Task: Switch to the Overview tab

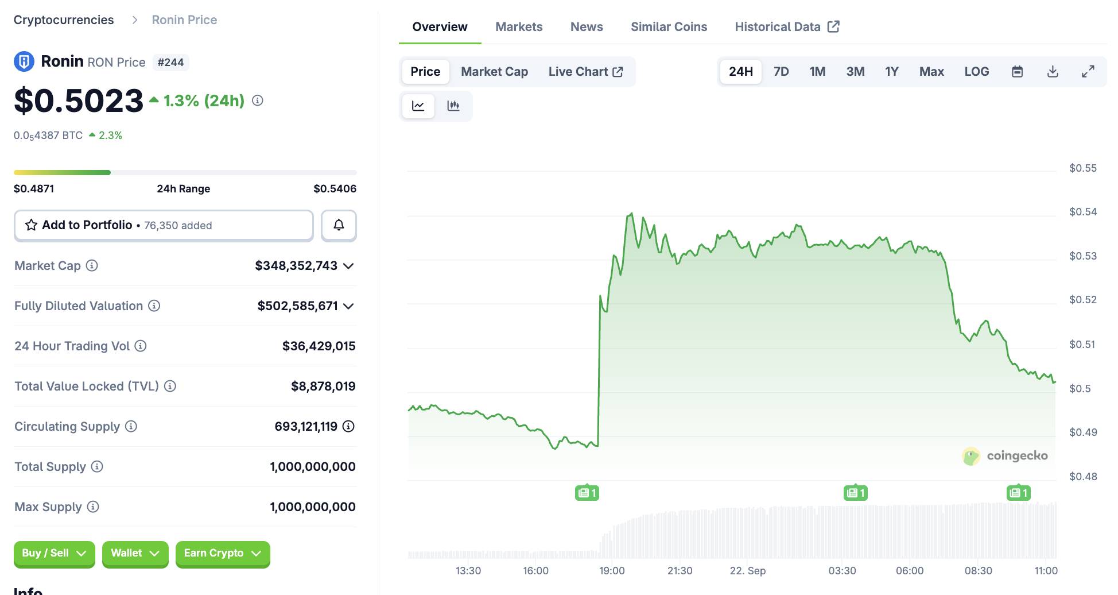Action: pyautogui.click(x=440, y=27)
